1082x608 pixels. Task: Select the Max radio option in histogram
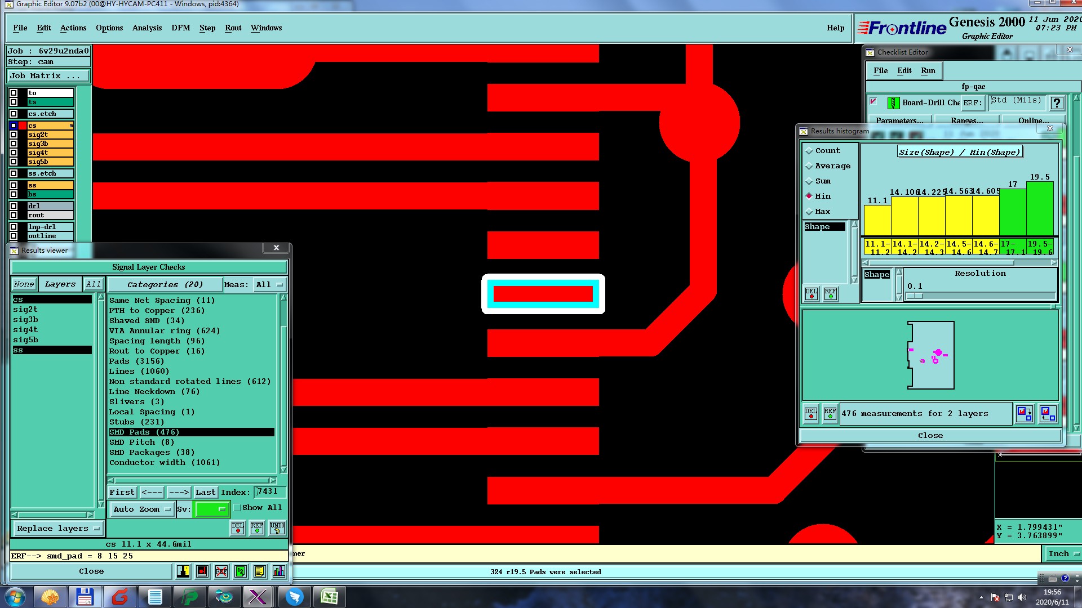[809, 212]
